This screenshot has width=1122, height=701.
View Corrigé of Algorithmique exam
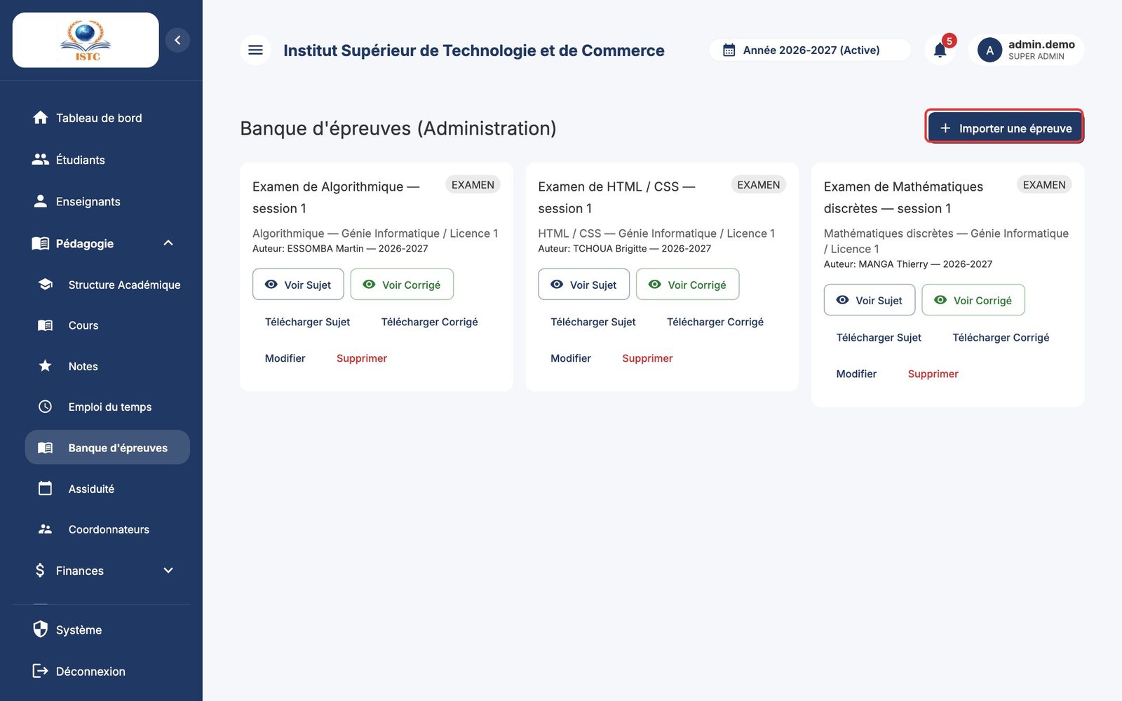[x=402, y=285]
